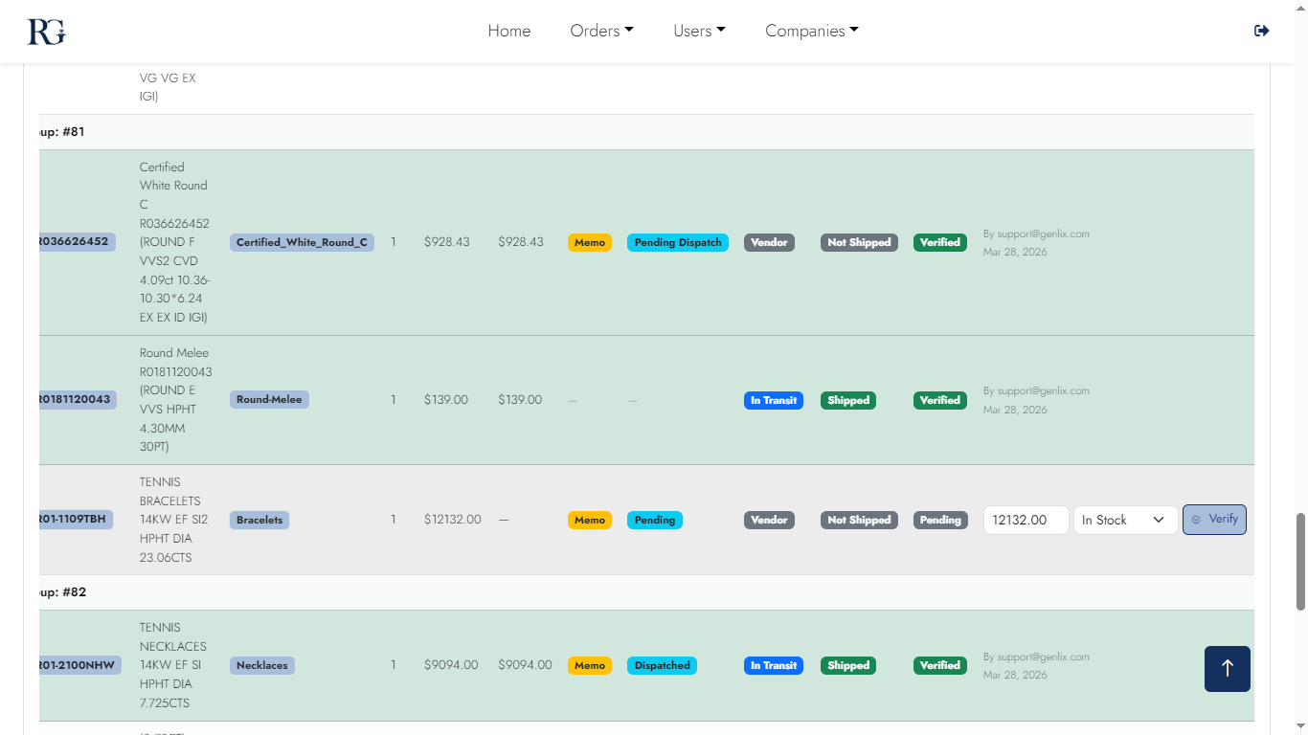Click the R0181120043 SKU badge
Screen dimensions: 1308x735
[x=77, y=399]
